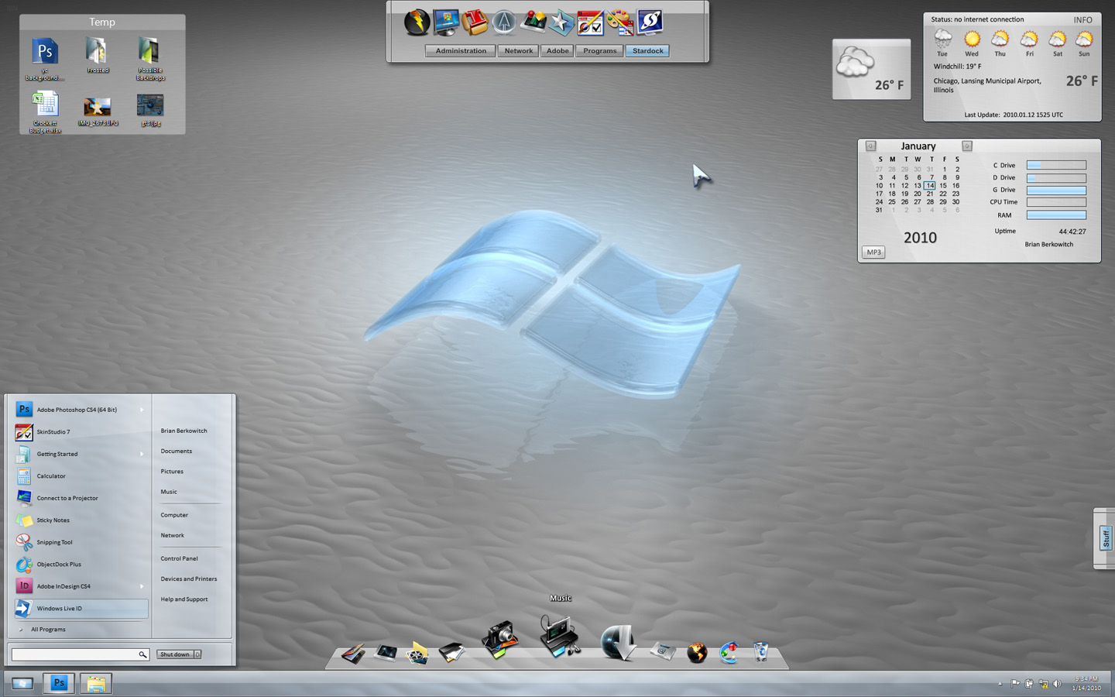
Task: Open the red letter T box icon
Action: 475,22
